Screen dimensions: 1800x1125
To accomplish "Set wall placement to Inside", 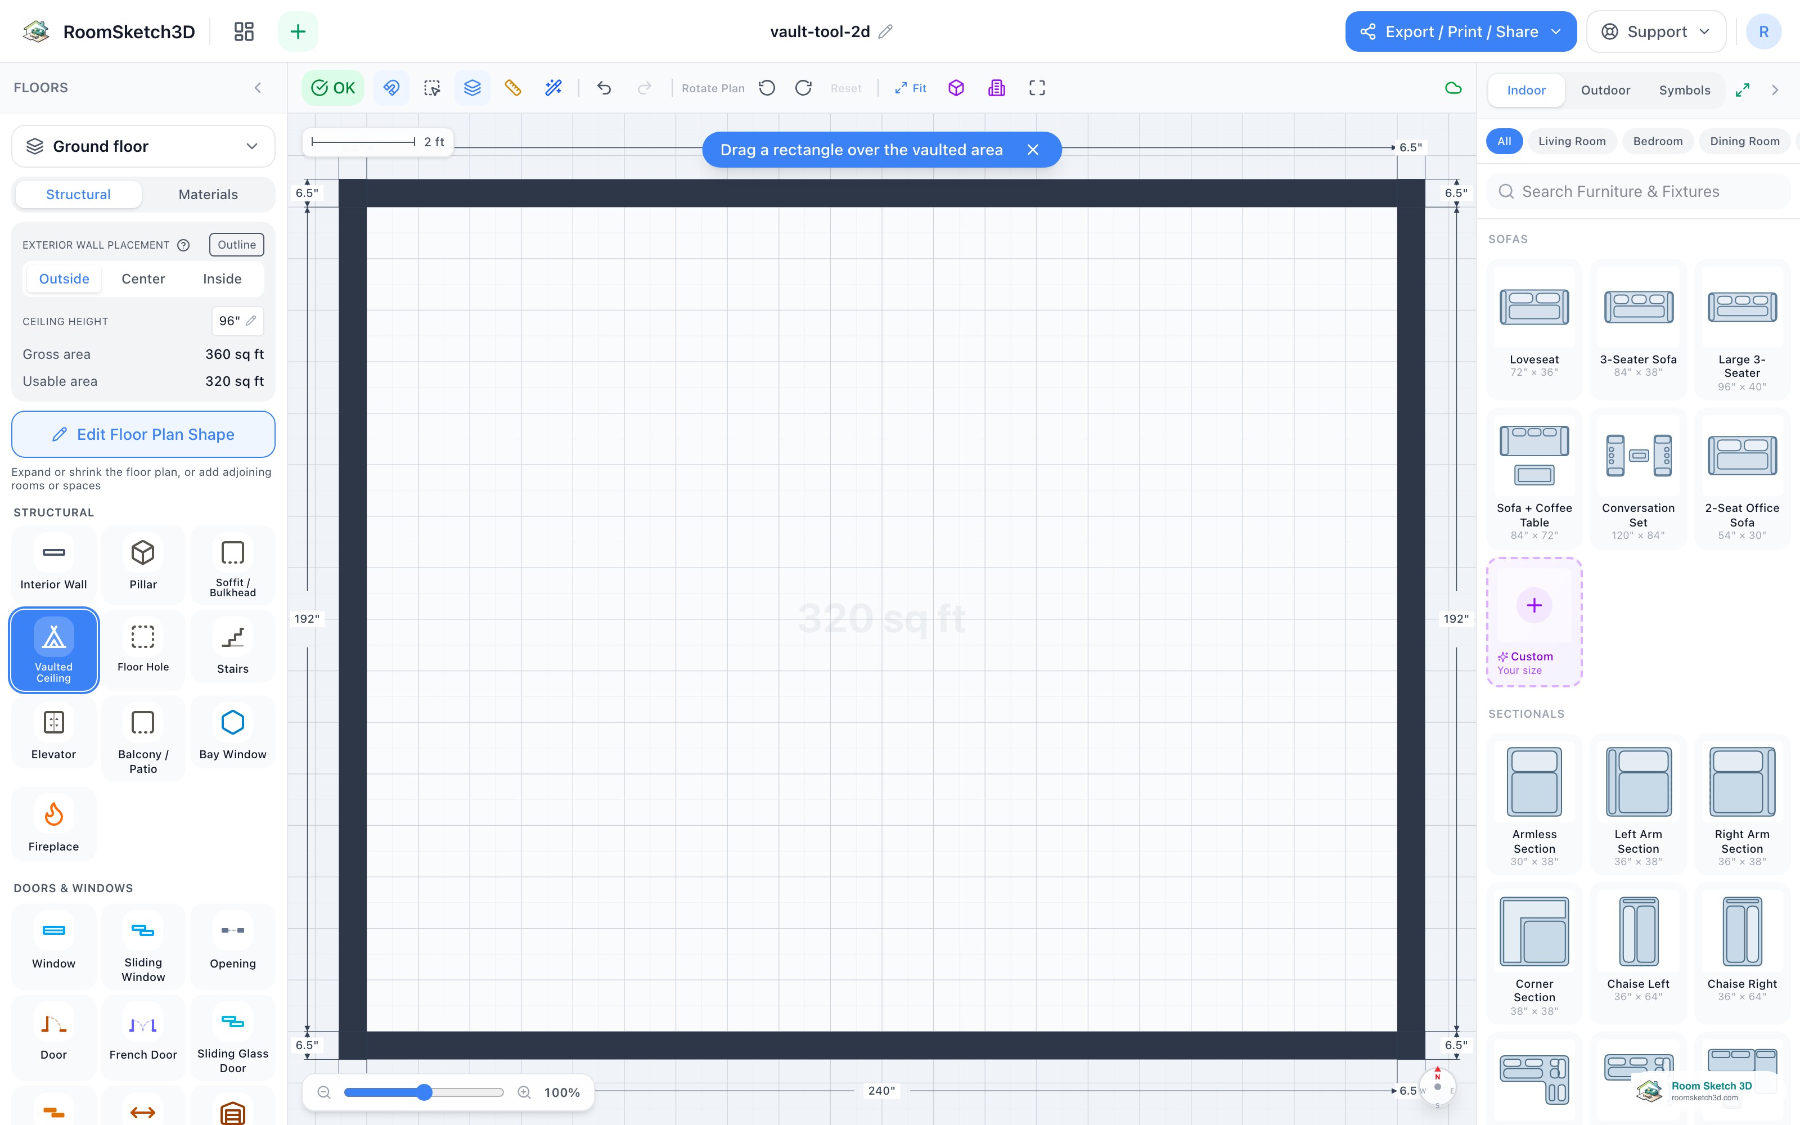I will [x=222, y=278].
